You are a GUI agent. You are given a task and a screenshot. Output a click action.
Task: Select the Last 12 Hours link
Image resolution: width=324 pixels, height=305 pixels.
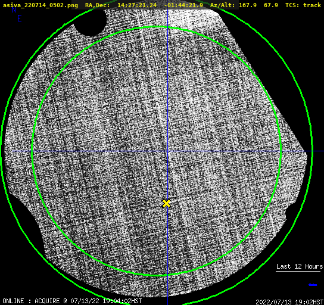(300, 266)
